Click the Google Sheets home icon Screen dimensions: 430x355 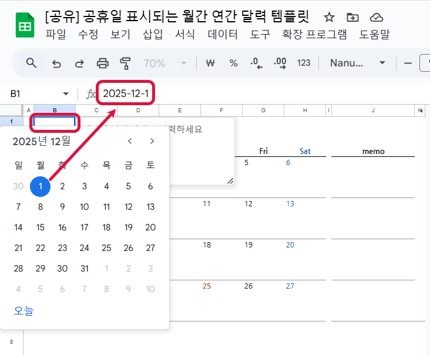pyautogui.click(x=25, y=26)
